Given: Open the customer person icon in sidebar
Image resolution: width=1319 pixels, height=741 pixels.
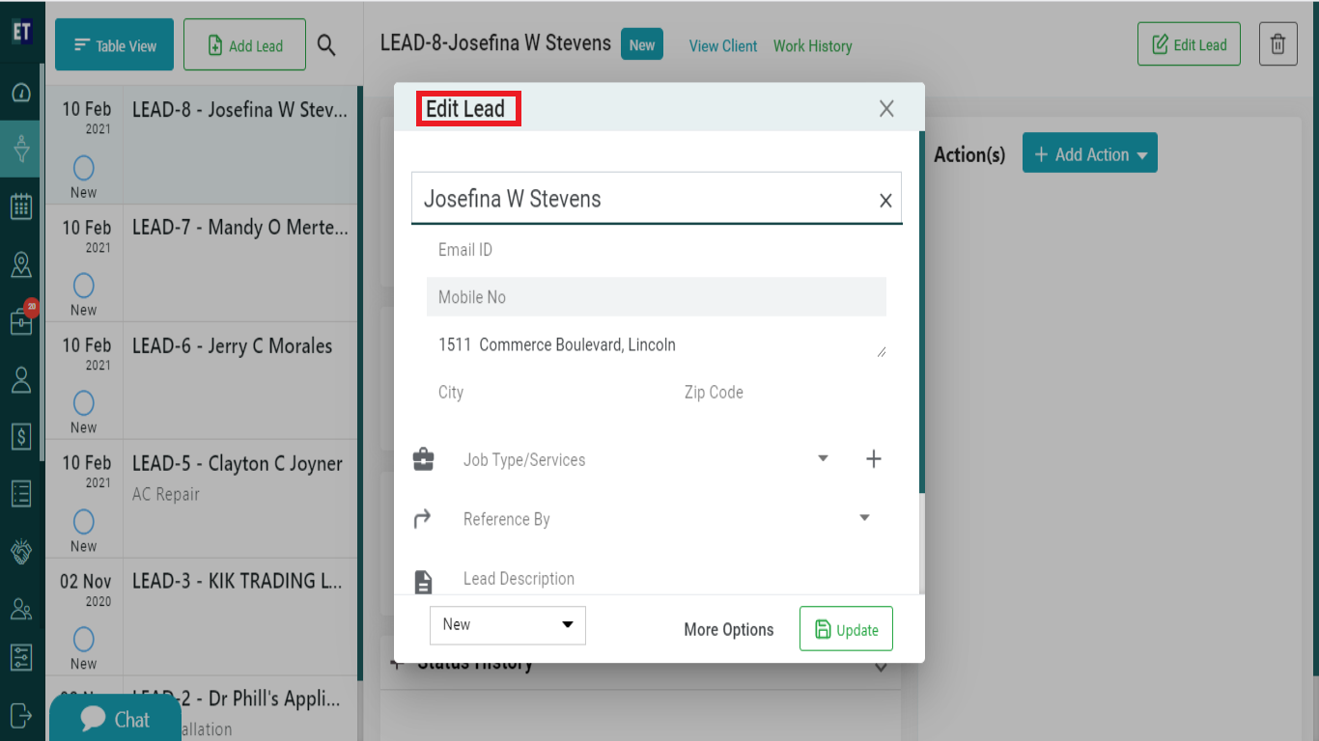Looking at the screenshot, I should click(21, 379).
